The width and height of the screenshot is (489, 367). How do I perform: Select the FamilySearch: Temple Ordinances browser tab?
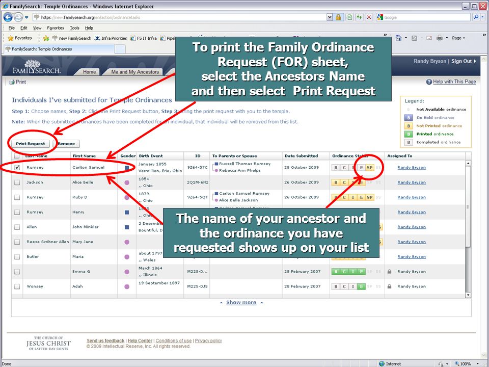[59, 49]
